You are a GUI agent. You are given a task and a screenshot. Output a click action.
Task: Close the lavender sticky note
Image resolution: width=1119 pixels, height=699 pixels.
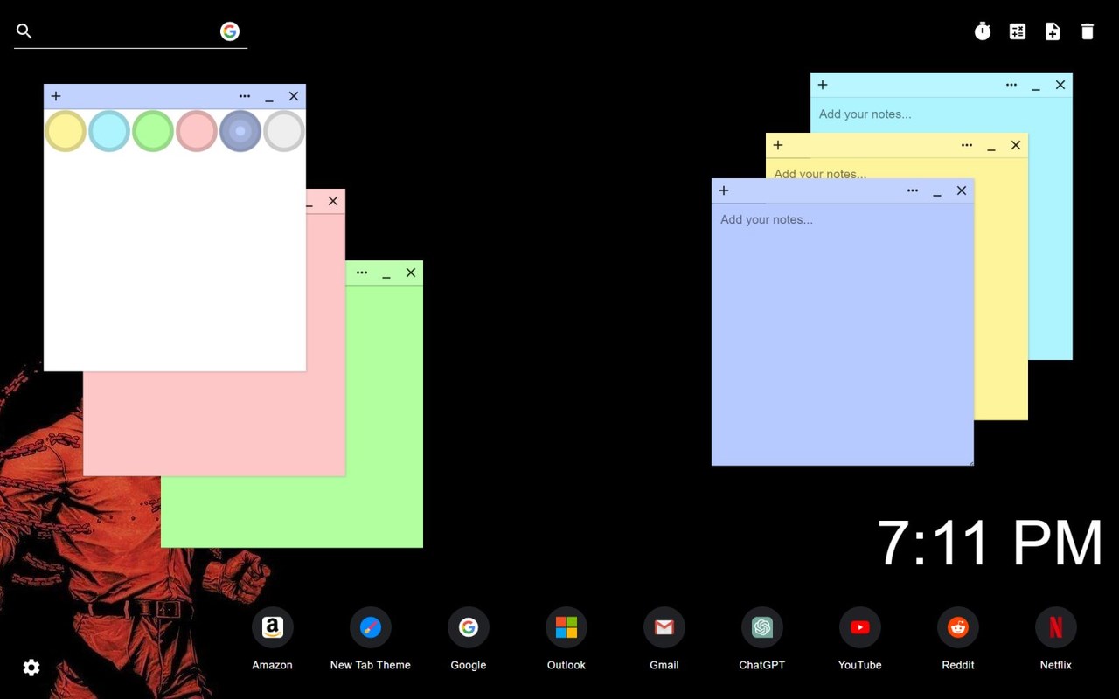tap(962, 190)
